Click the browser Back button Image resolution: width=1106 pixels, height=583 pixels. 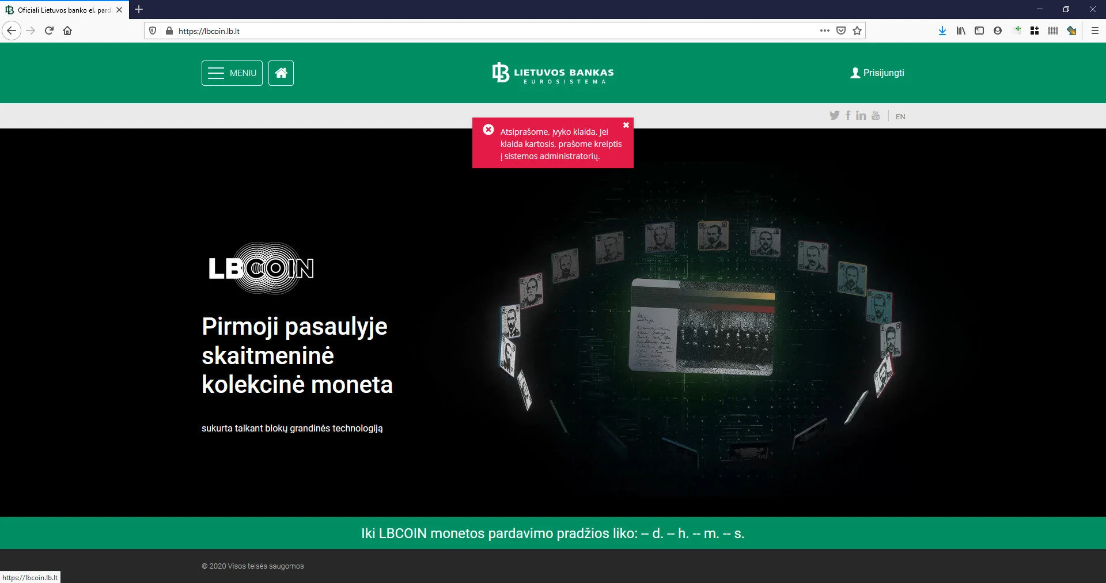click(12, 31)
